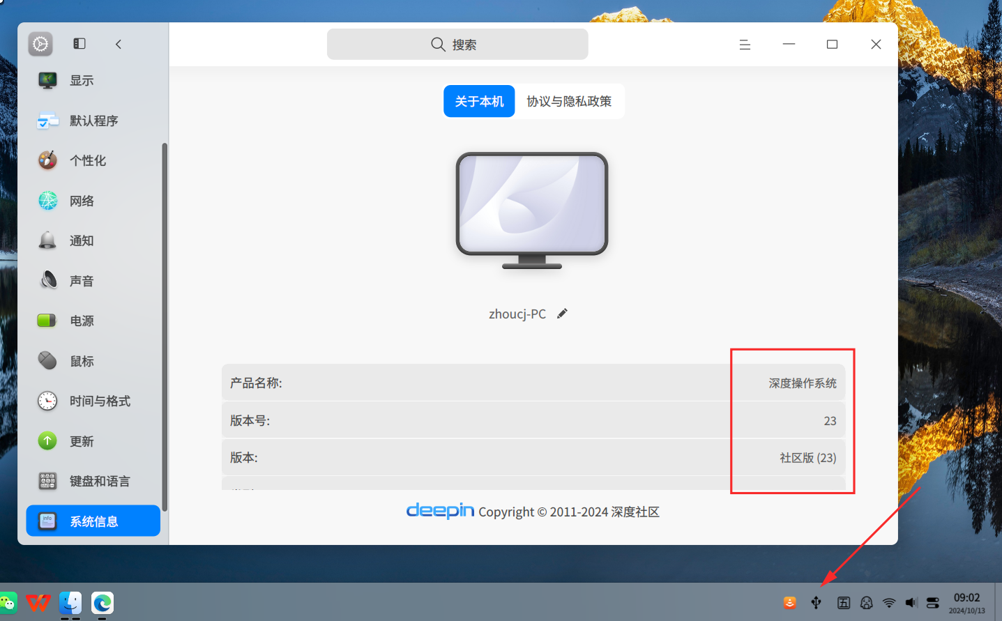This screenshot has height=621, width=1002.
Task: Select the highlighted 系统信息 item
Action: tap(93, 521)
